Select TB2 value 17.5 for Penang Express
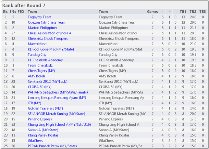The image size is (209, 149). (193, 119)
